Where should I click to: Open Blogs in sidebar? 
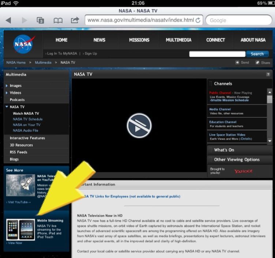[14, 159]
